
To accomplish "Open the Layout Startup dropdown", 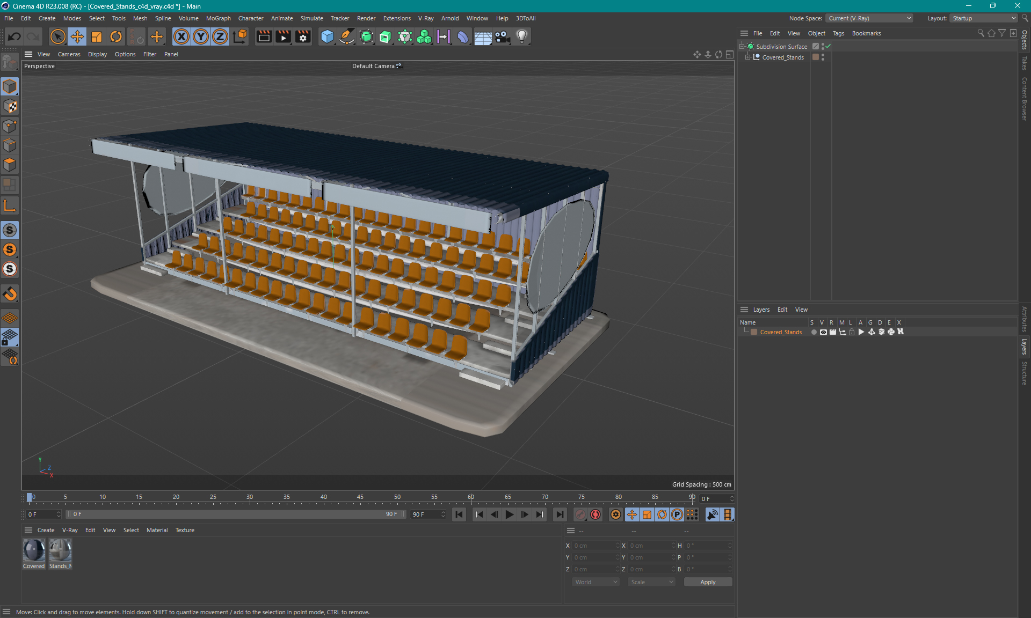I will [x=984, y=18].
